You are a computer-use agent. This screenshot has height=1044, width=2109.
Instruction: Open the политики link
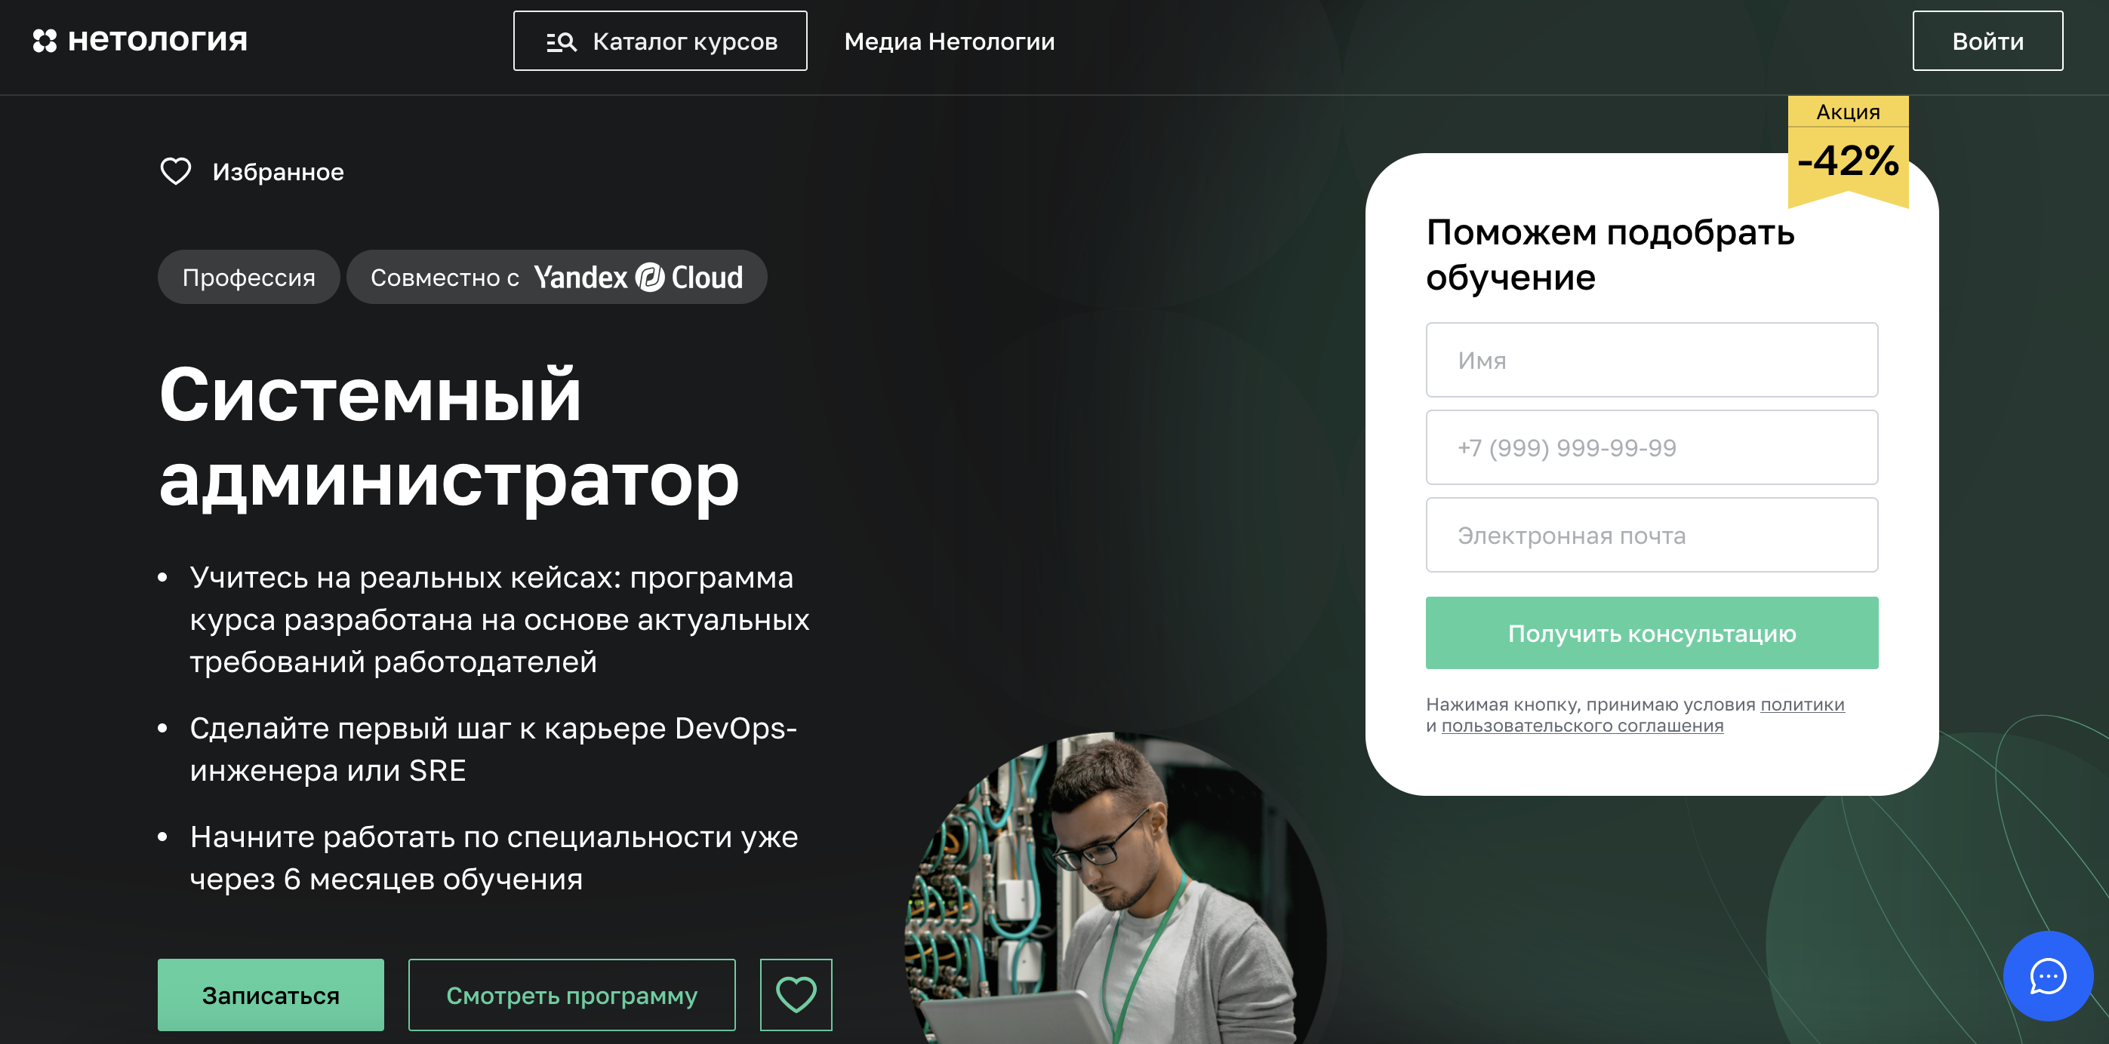click(1802, 705)
